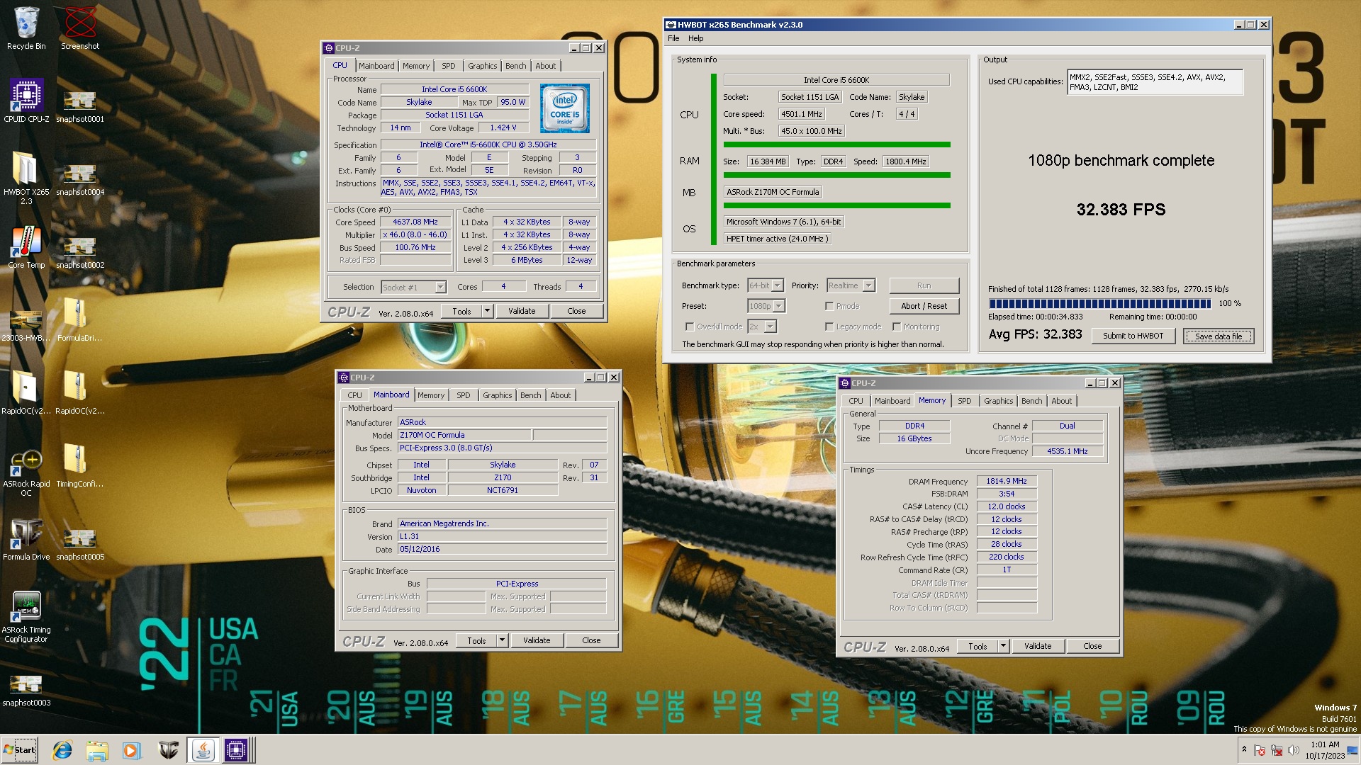Click the Run benchmark button

tap(924, 285)
